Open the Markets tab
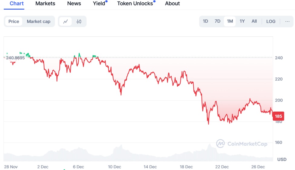Screen dimensions: 295x170 coord(45,4)
